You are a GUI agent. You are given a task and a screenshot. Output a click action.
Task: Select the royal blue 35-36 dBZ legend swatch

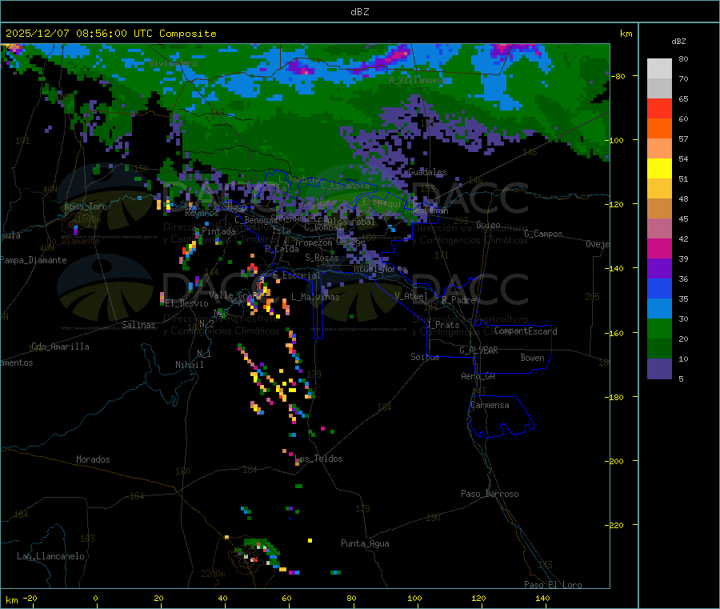pos(659,288)
